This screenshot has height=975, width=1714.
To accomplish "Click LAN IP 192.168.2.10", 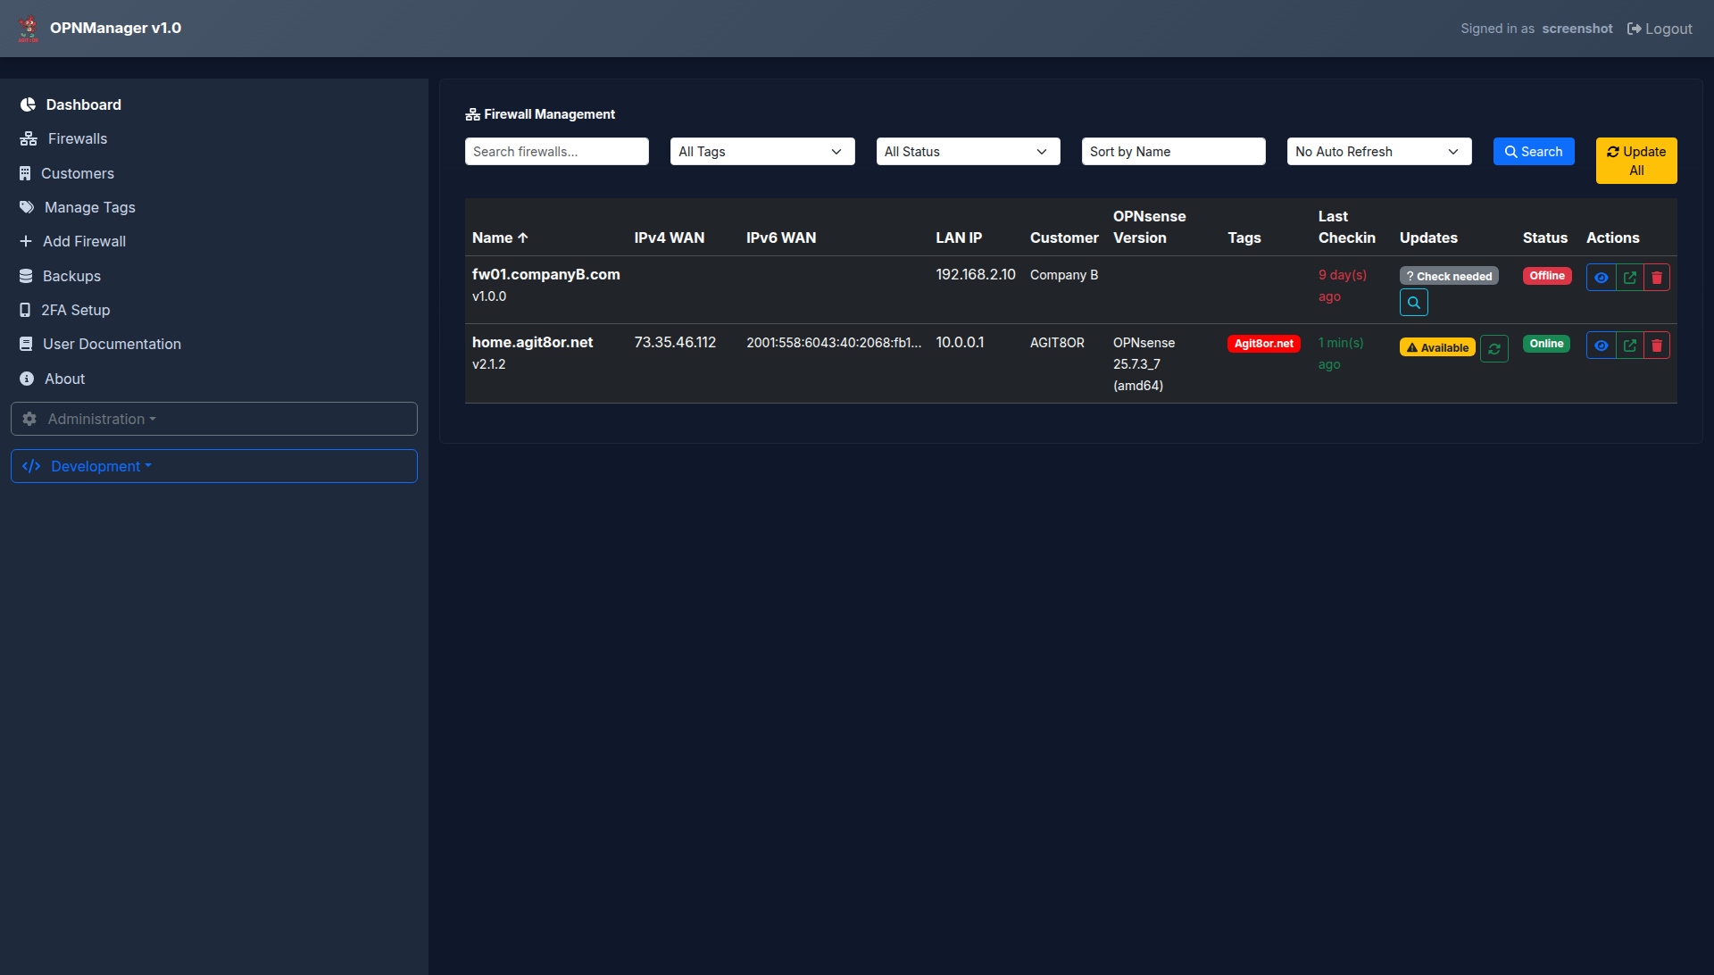I will [976, 274].
